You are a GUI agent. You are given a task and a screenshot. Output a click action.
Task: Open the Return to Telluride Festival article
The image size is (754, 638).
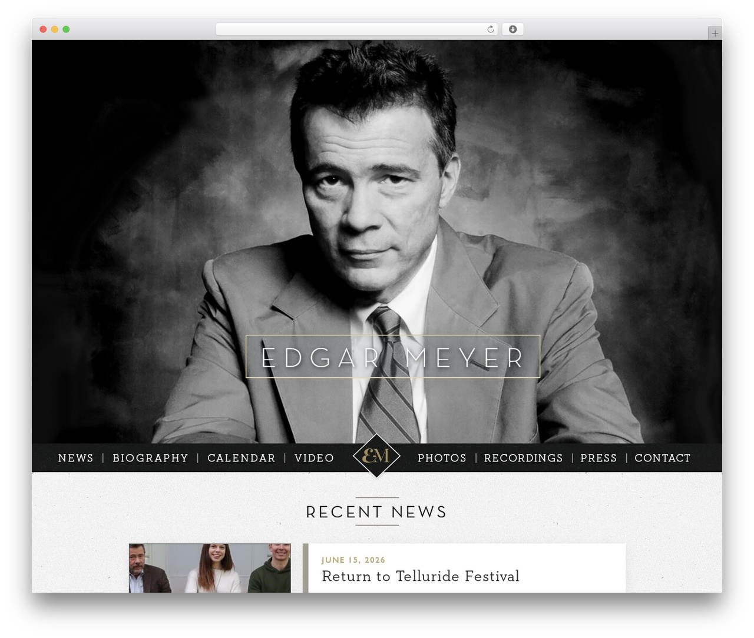coord(421,576)
